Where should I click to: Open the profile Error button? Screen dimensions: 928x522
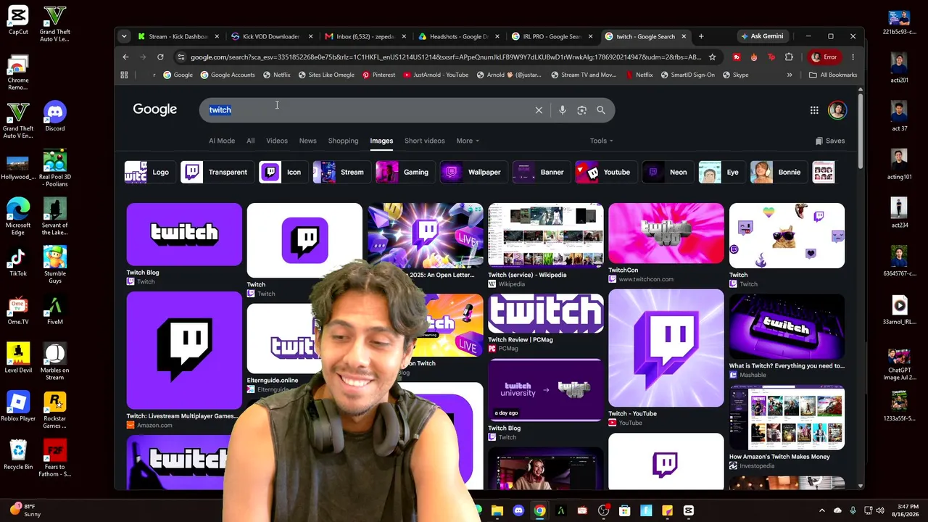tap(824, 57)
